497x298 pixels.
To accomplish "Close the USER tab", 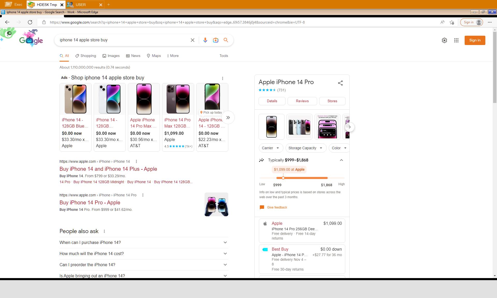I will (101, 5).
